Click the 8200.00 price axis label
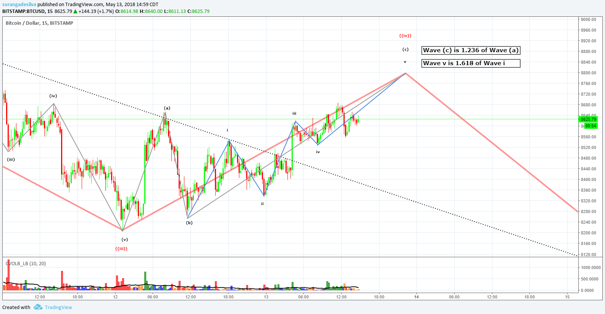The image size is (605, 314). click(589, 233)
